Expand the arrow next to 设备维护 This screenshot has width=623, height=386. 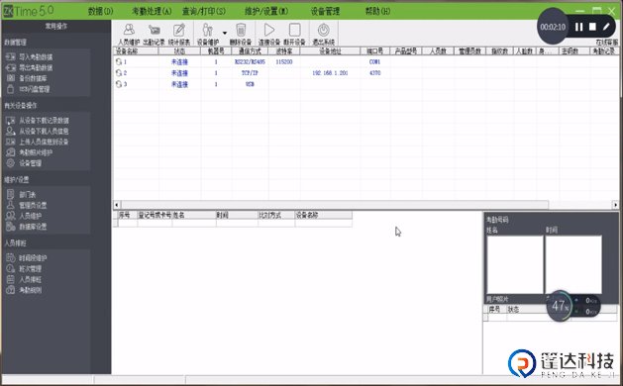(x=225, y=33)
